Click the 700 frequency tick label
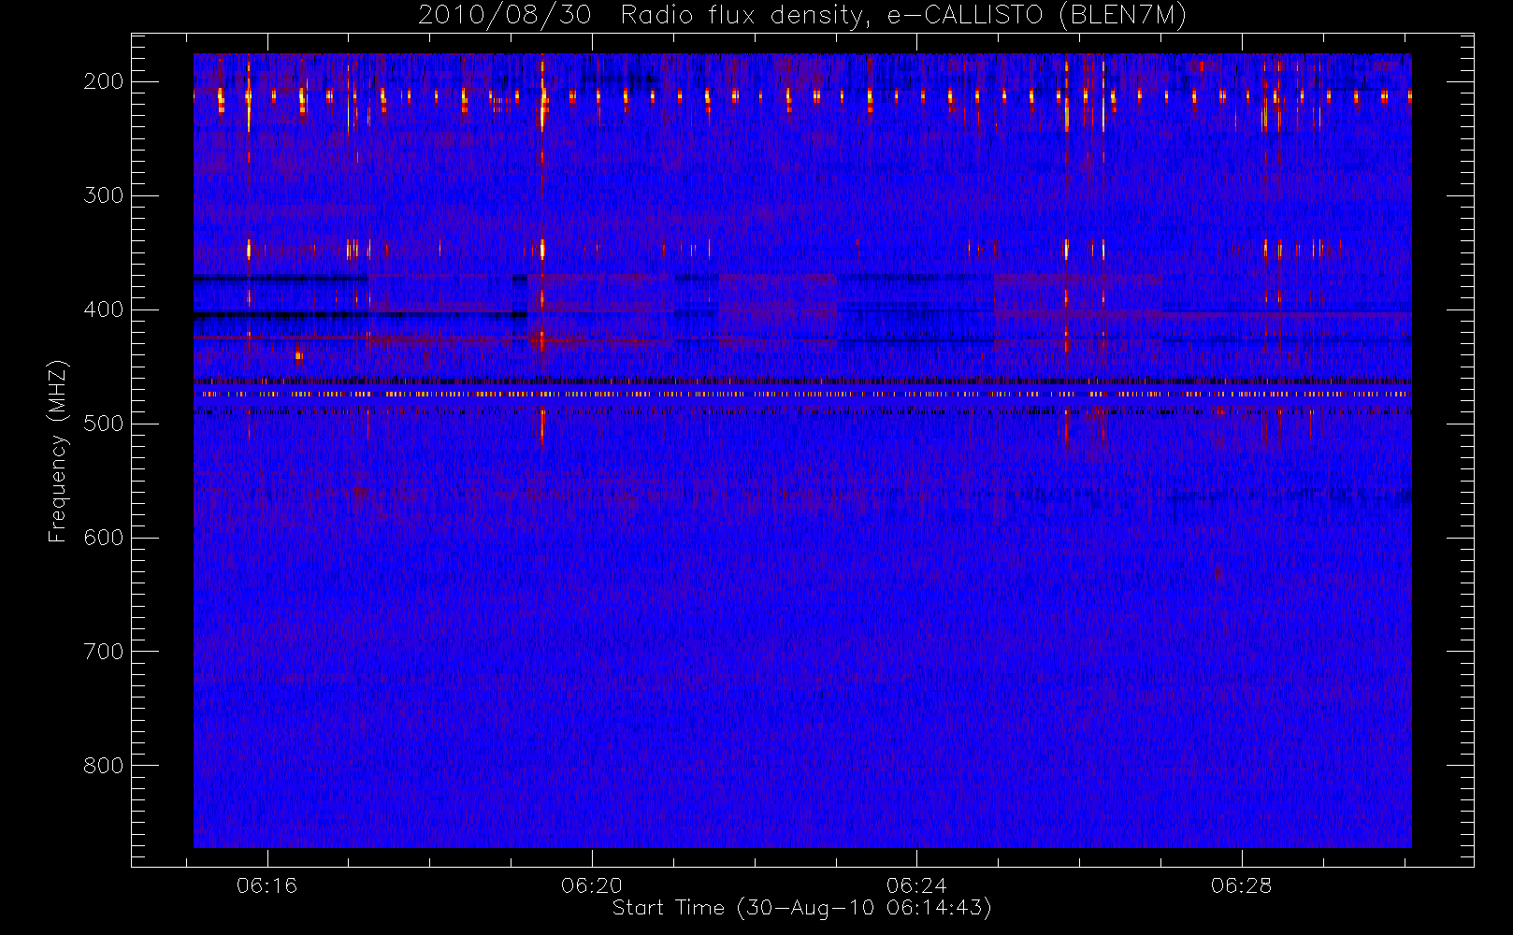 (104, 652)
